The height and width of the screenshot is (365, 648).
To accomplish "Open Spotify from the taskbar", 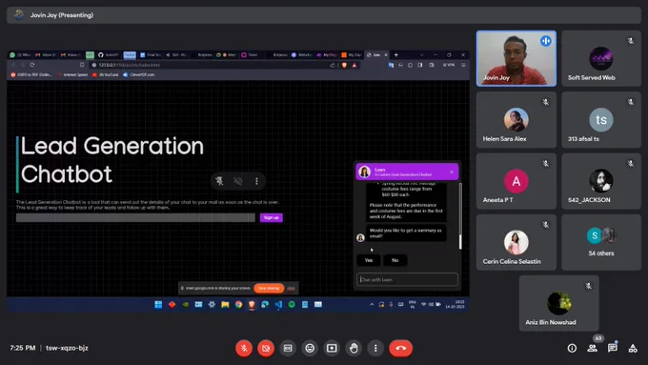I will [292, 305].
